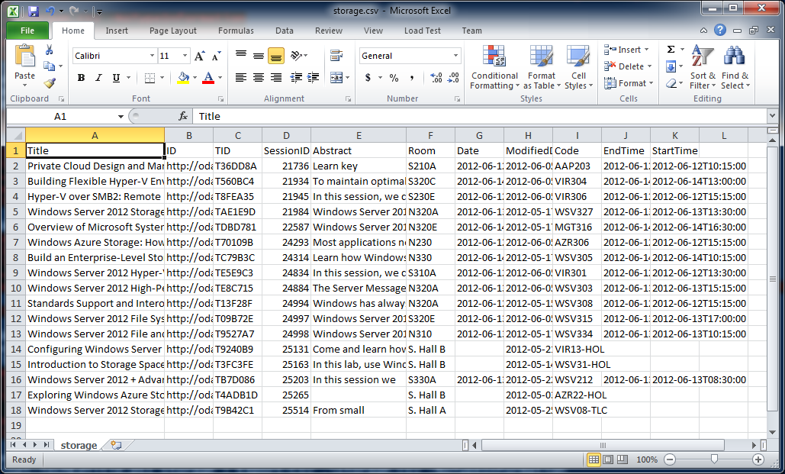This screenshot has width=785, height=474.
Task: Open Conditional Formatting in Styles group
Action: [494, 67]
